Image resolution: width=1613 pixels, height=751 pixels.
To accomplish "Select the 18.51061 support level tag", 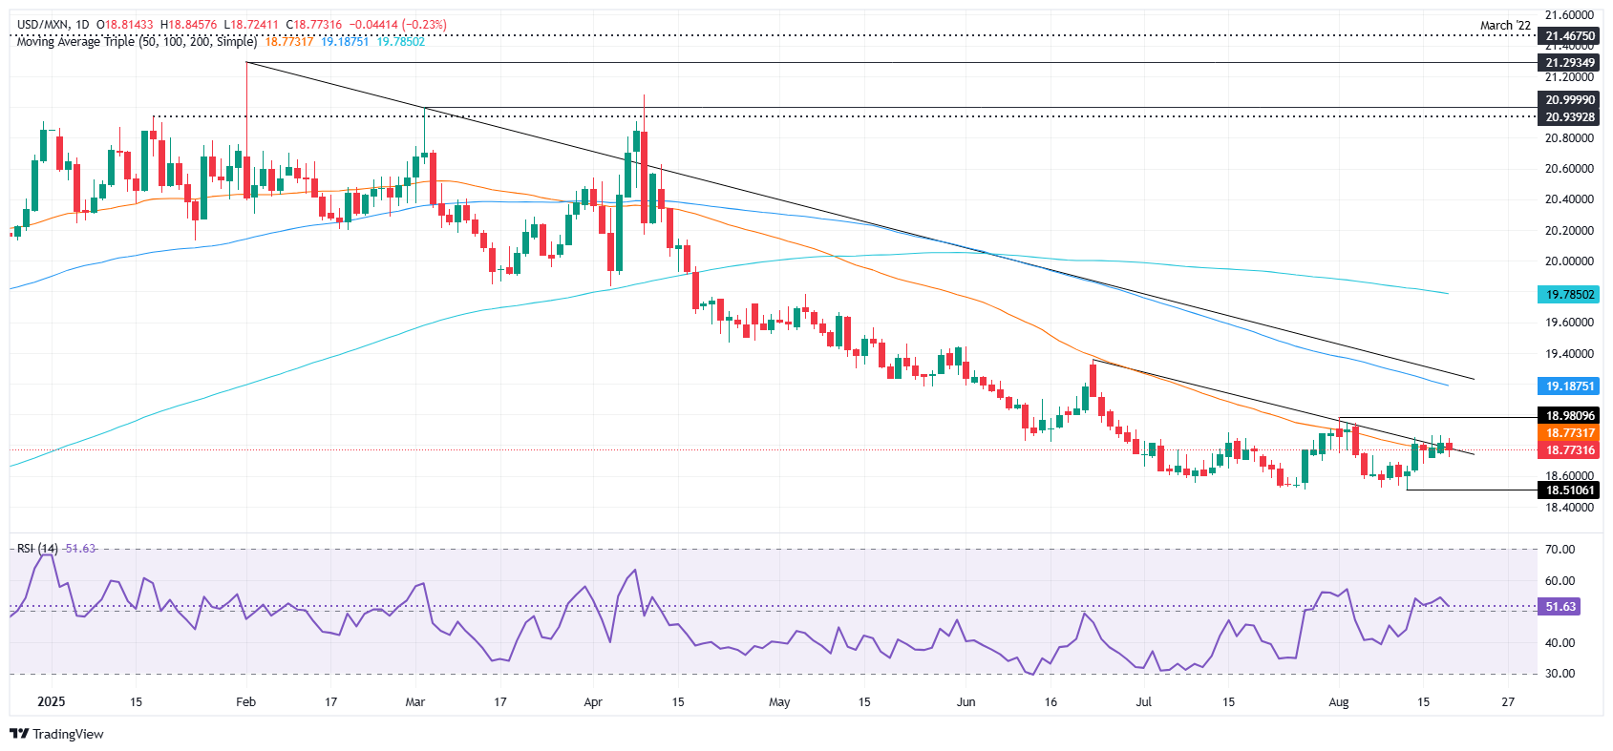I will point(1570,490).
